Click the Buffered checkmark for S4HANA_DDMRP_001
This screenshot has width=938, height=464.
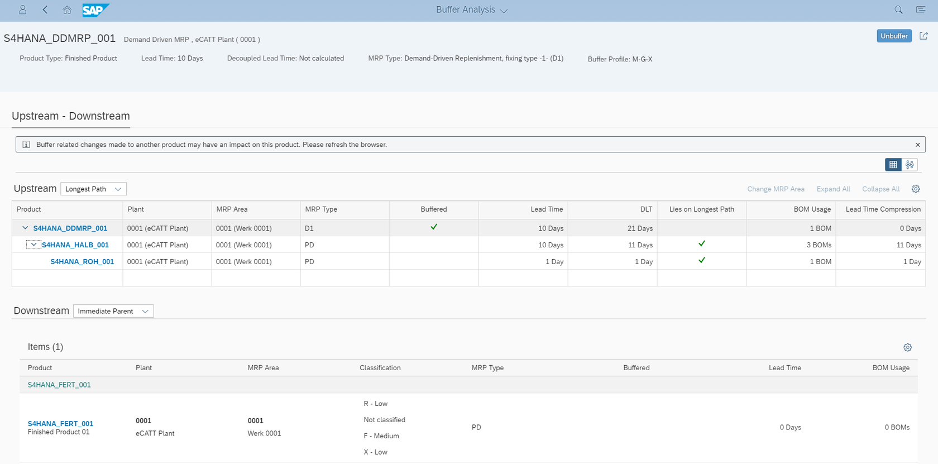click(x=434, y=227)
